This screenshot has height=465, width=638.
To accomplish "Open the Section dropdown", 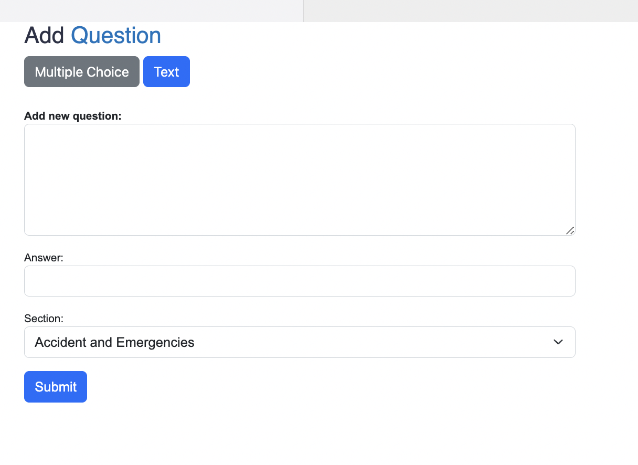I will [x=300, y=342].
